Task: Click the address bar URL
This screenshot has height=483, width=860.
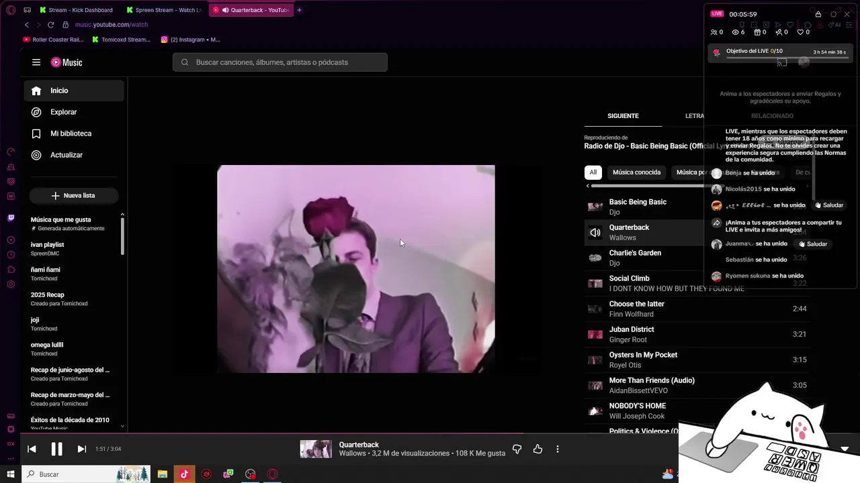Action: click(x=112, y=25)
